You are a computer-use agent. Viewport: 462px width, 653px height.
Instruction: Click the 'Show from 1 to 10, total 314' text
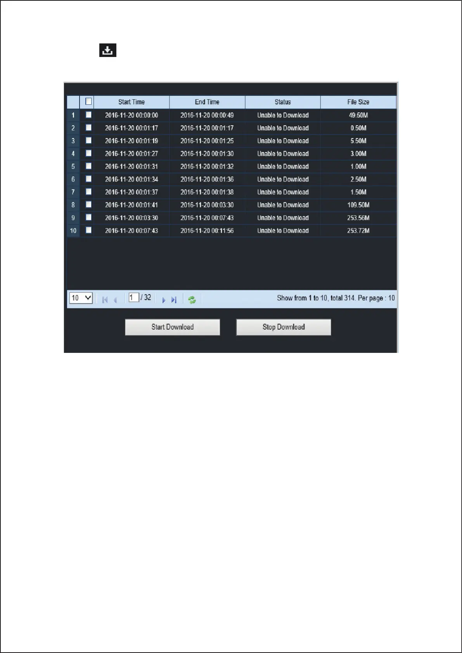tap(316, 298)
